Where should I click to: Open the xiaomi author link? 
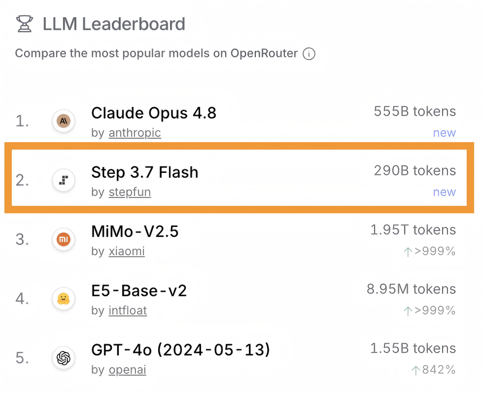(x=126, y=251)
